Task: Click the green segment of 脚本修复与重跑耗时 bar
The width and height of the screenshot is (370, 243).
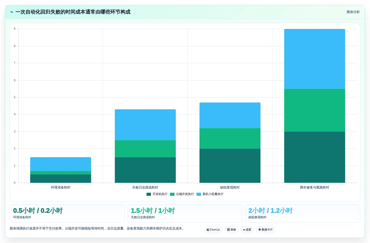Action: (314, 110)
